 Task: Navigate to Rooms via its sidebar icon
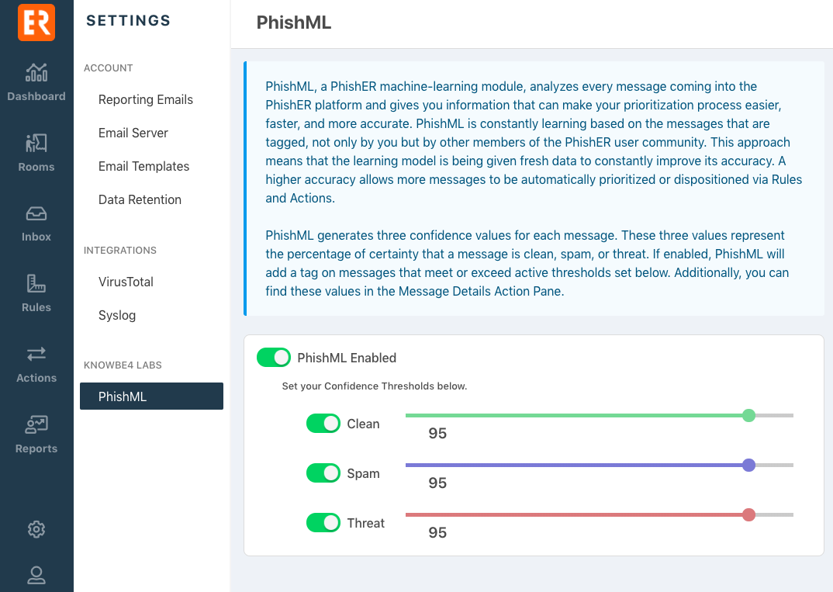click(36, 152)
